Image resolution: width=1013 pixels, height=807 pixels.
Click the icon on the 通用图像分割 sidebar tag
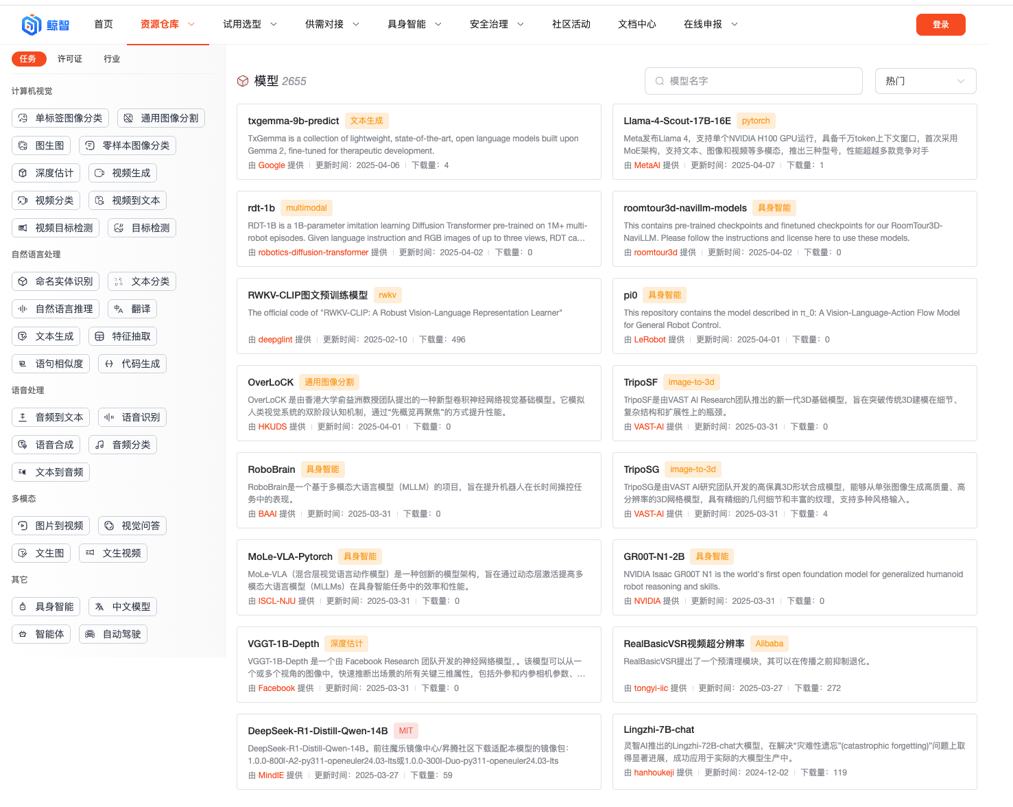click(128, 118)
